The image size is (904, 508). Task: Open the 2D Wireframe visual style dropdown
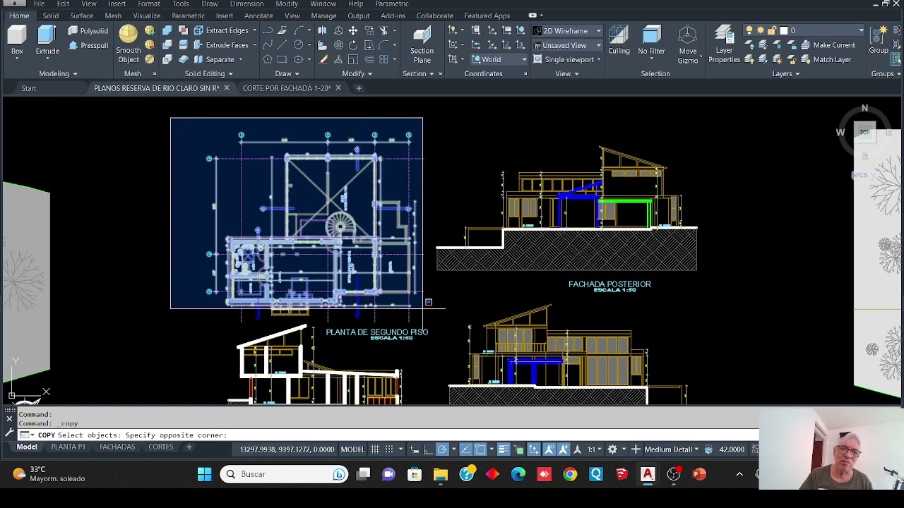point(567,30)
